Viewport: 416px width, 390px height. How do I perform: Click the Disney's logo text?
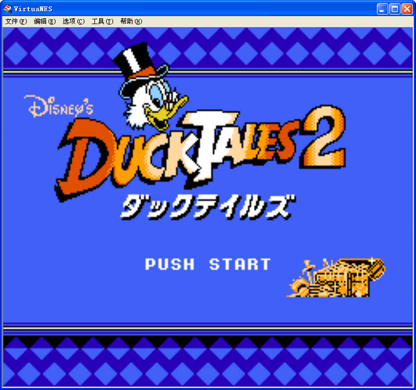pos(59,106)
